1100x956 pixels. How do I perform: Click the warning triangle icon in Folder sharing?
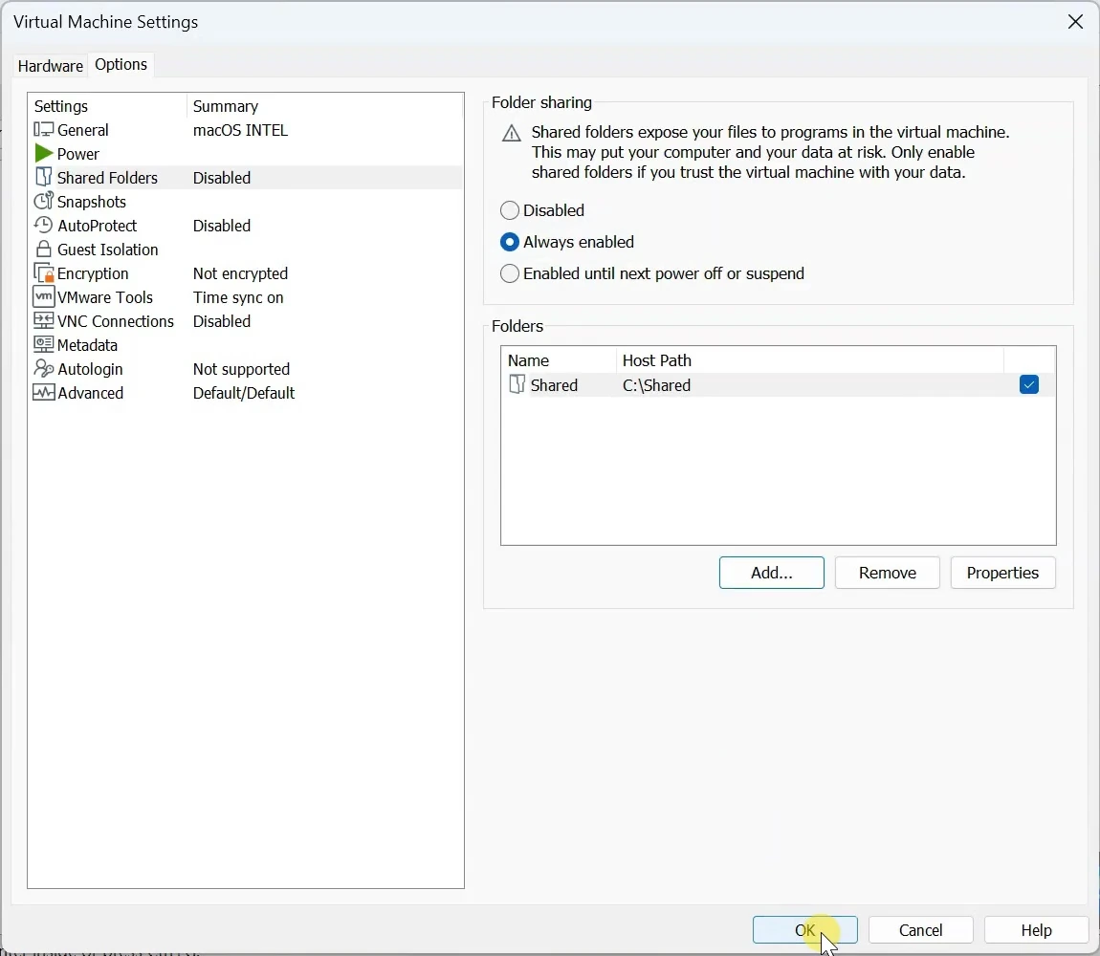[512, 133]
